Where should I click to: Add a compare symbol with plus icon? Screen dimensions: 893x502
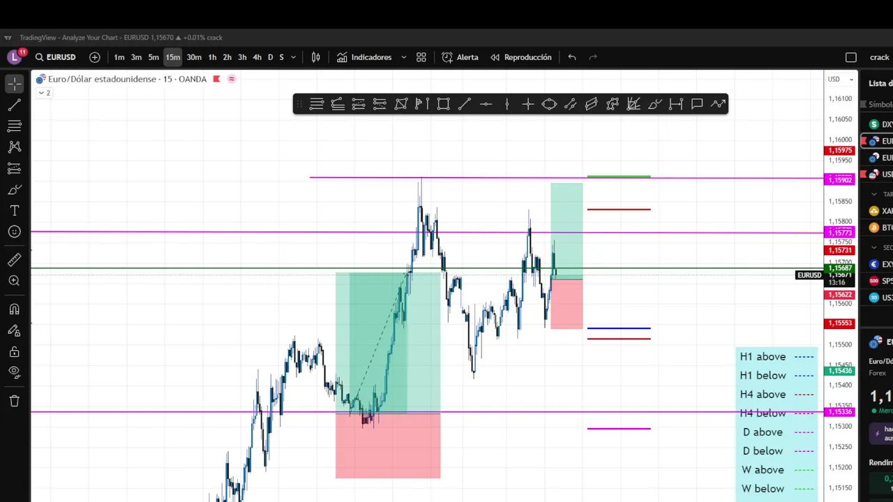95,57
